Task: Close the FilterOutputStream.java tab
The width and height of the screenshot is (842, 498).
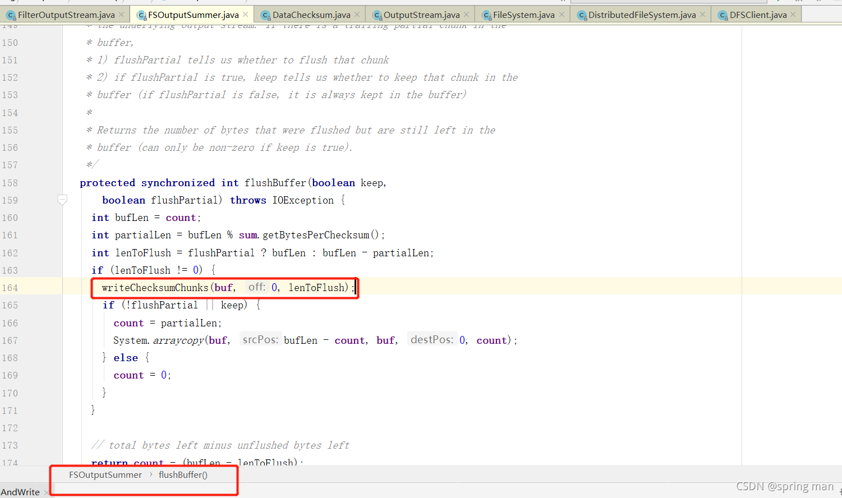Action: point(121,15)
